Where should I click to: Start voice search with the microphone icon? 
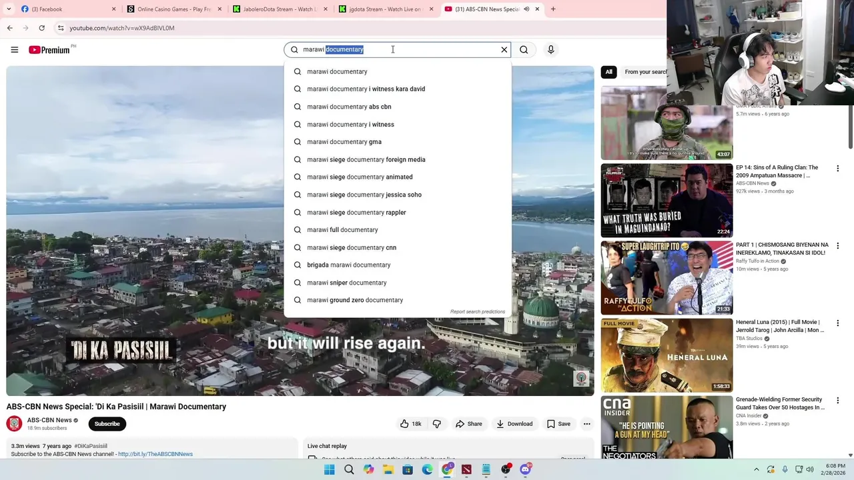[x=550, y=49]
